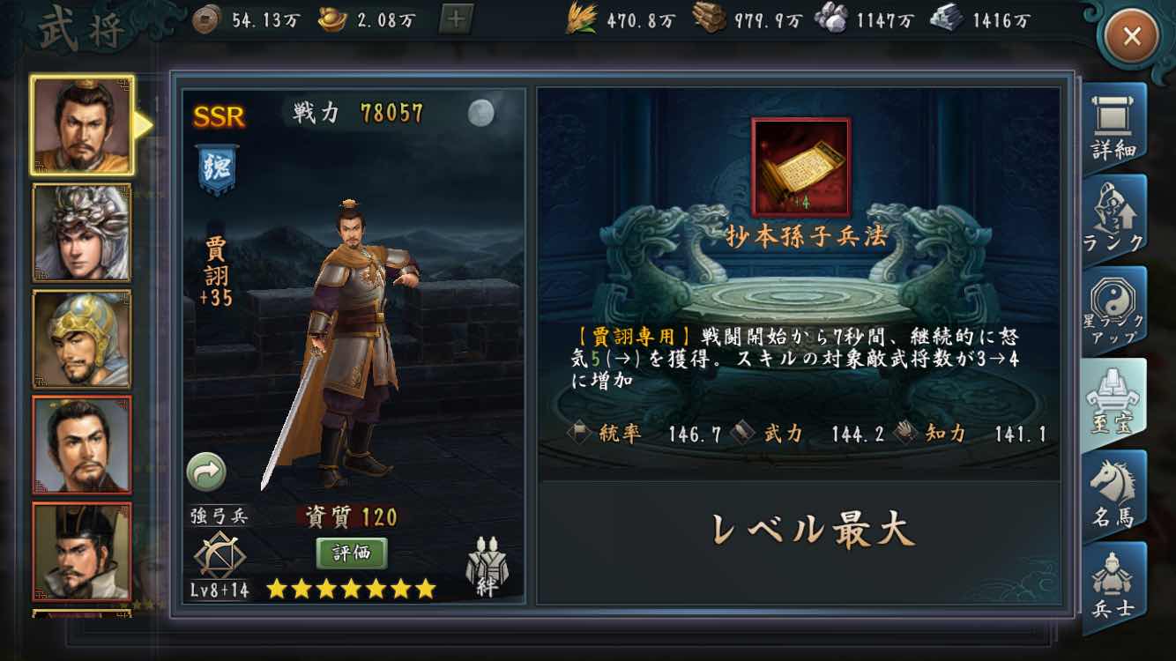Select the black-hat general portrait
Viewport: 1176px width, 661px height.
[82, 552]
